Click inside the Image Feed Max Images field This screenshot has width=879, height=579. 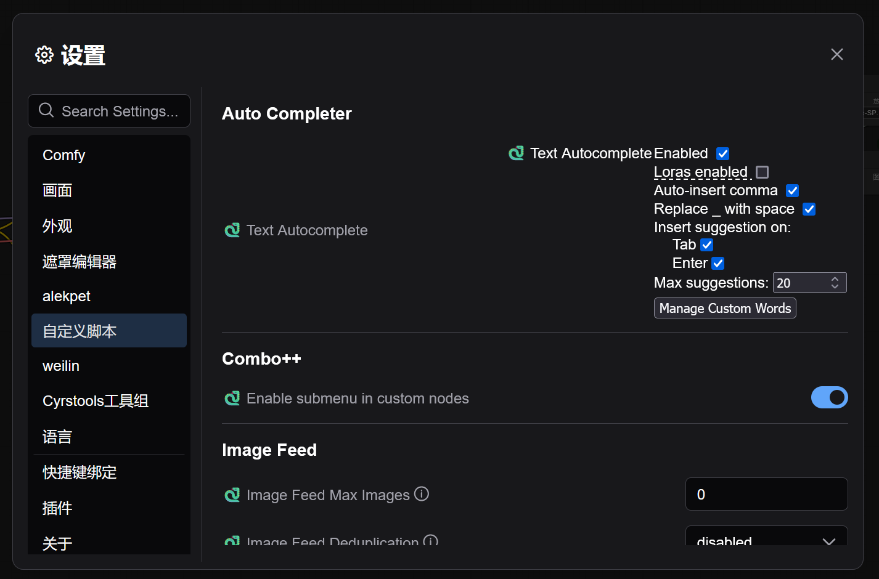coord(766,494)
